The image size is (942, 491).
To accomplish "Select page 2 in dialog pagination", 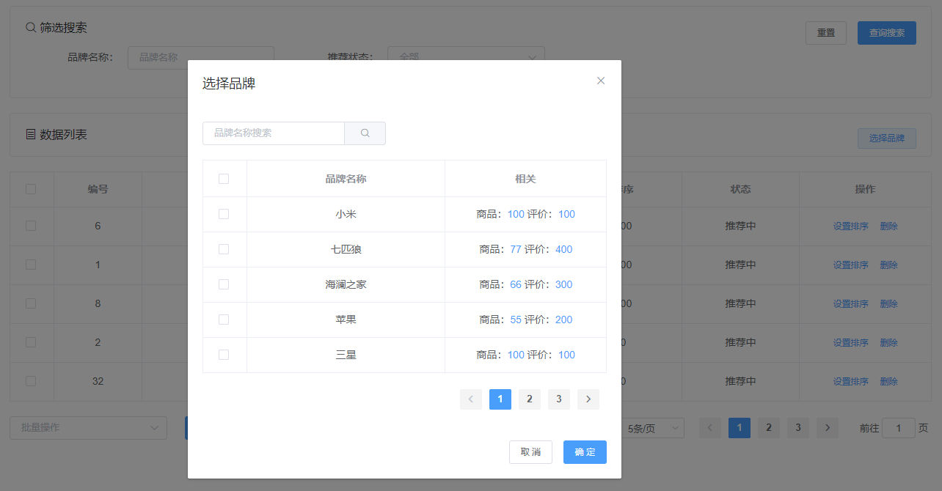I will [530, 399].
